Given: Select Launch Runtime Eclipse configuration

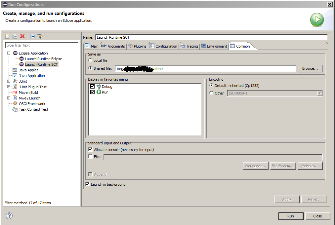Looking at the screenshot, I should (x=43, y=59).
